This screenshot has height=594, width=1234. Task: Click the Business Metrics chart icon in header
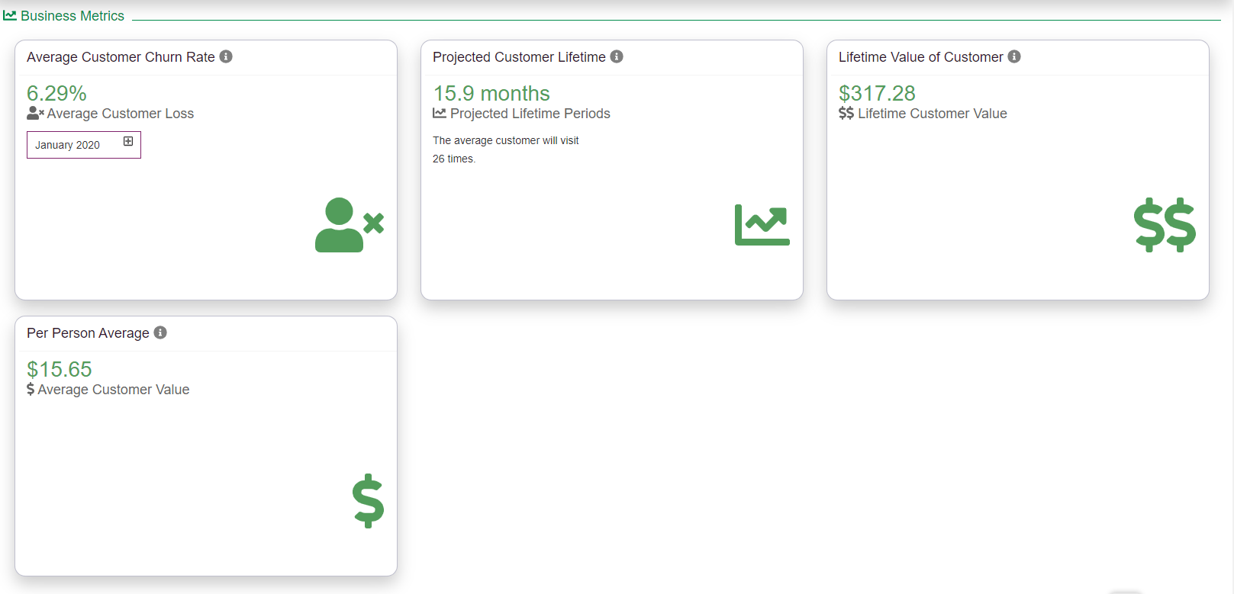tap(10, 15)
